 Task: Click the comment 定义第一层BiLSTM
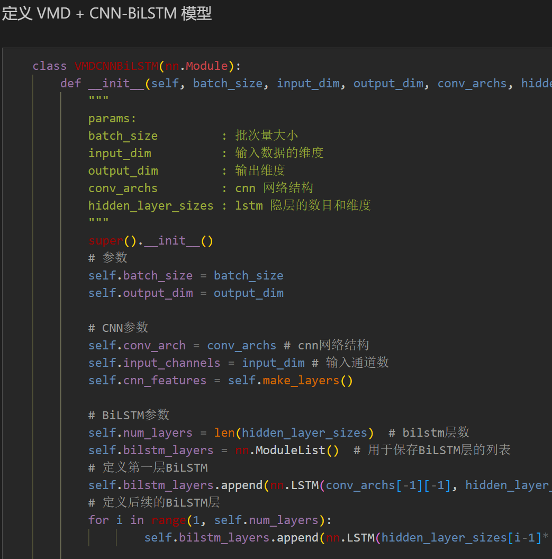(x=148, y=467)
